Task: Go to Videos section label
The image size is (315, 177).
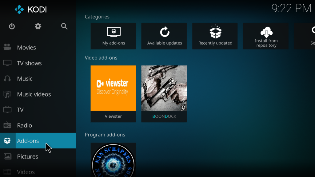Action: click(x=26, y=172)
